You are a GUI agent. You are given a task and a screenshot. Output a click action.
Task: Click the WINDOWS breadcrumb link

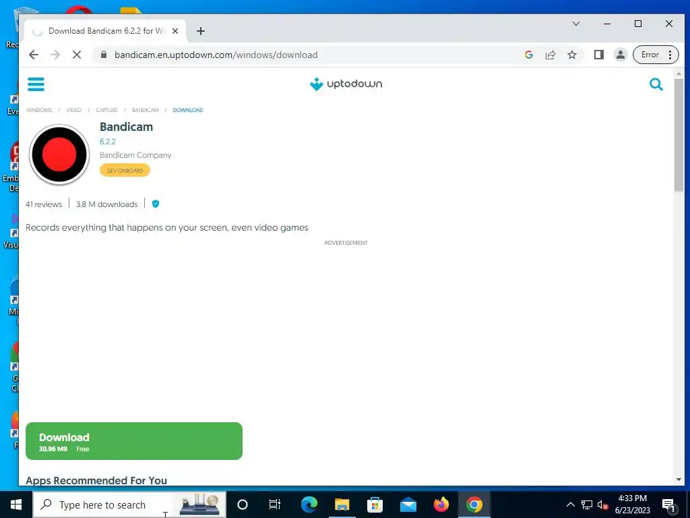point(39,110)
